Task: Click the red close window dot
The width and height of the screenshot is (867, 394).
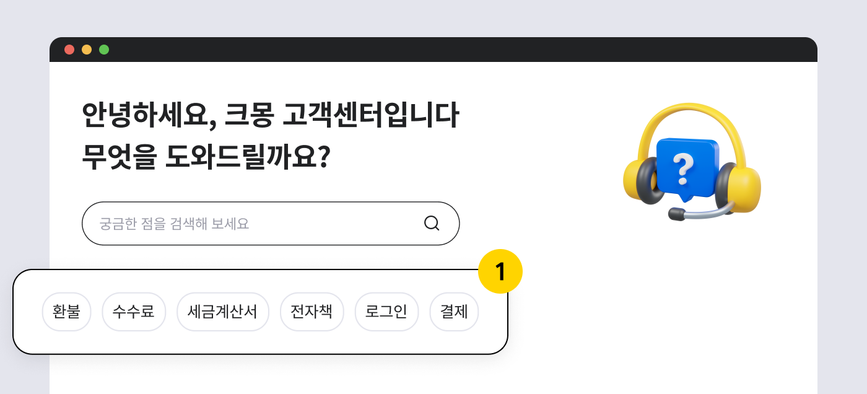Action: pyautogui.click(x=69, y=50)
